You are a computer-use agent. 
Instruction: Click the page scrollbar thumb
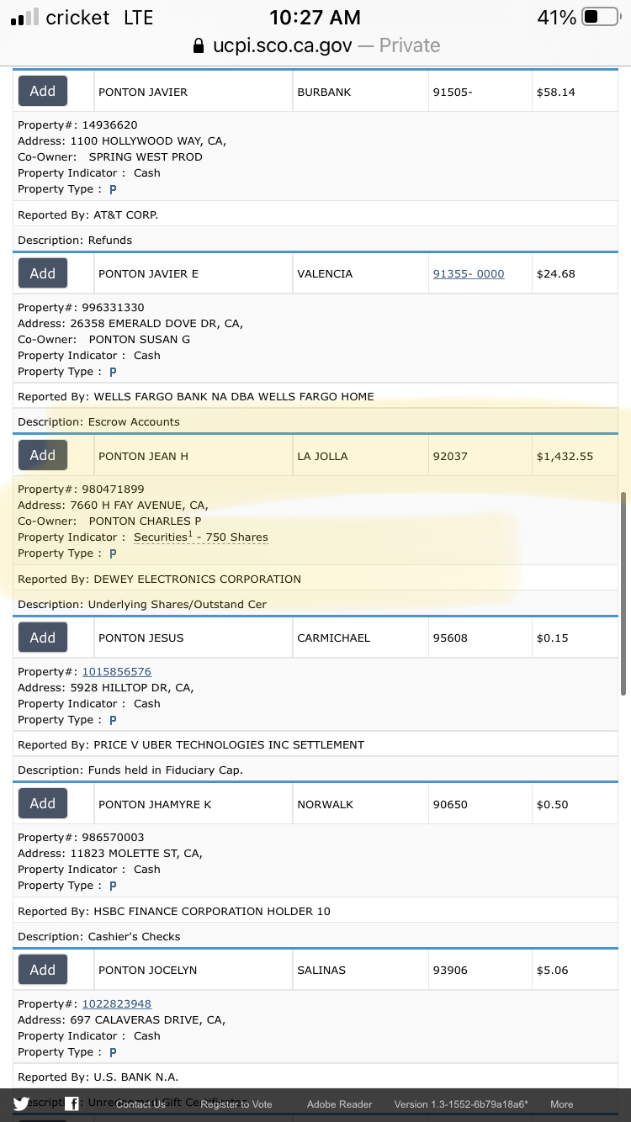623,593
